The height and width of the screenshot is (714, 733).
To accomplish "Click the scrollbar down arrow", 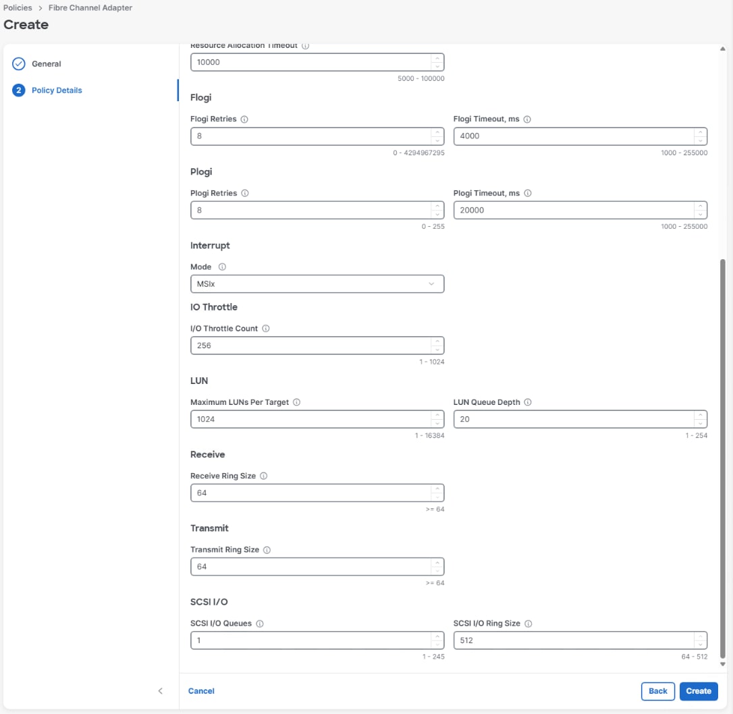I will click(722, 664).
